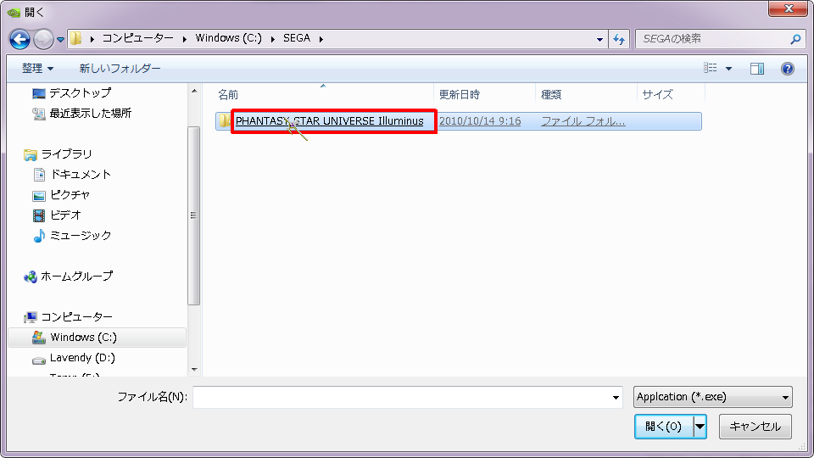Viewport: 814px width, 458px height.
Task: Change view with the view icon
Action: 711,68
